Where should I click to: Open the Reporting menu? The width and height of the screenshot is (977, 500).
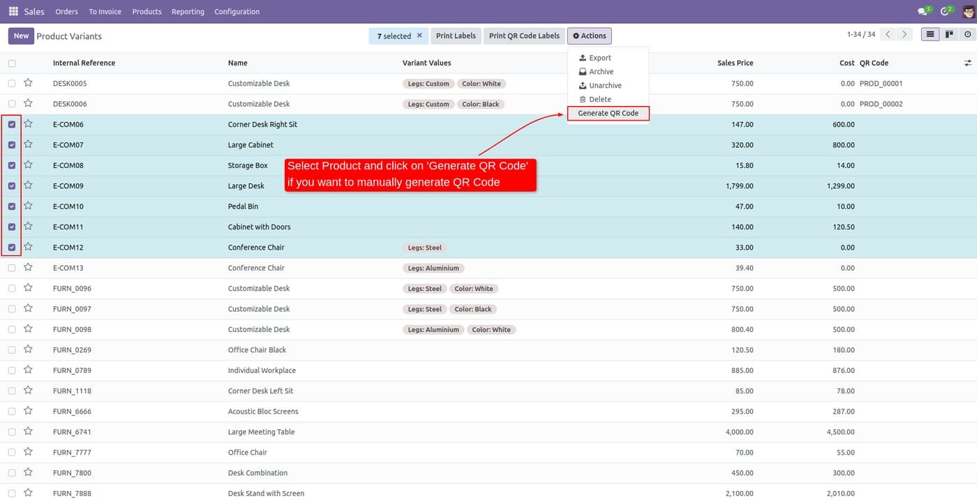click(188, 12)
